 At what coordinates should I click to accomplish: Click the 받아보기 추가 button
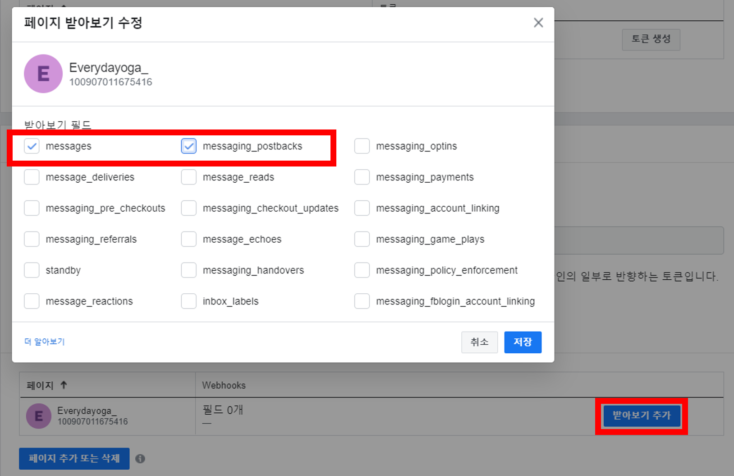click(641, 416)
